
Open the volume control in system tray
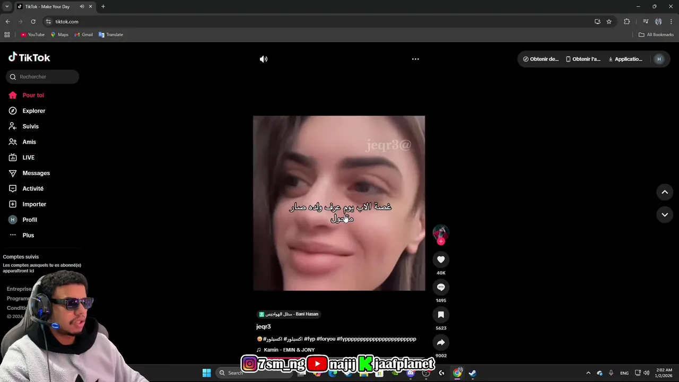click(x=646, y=373)
